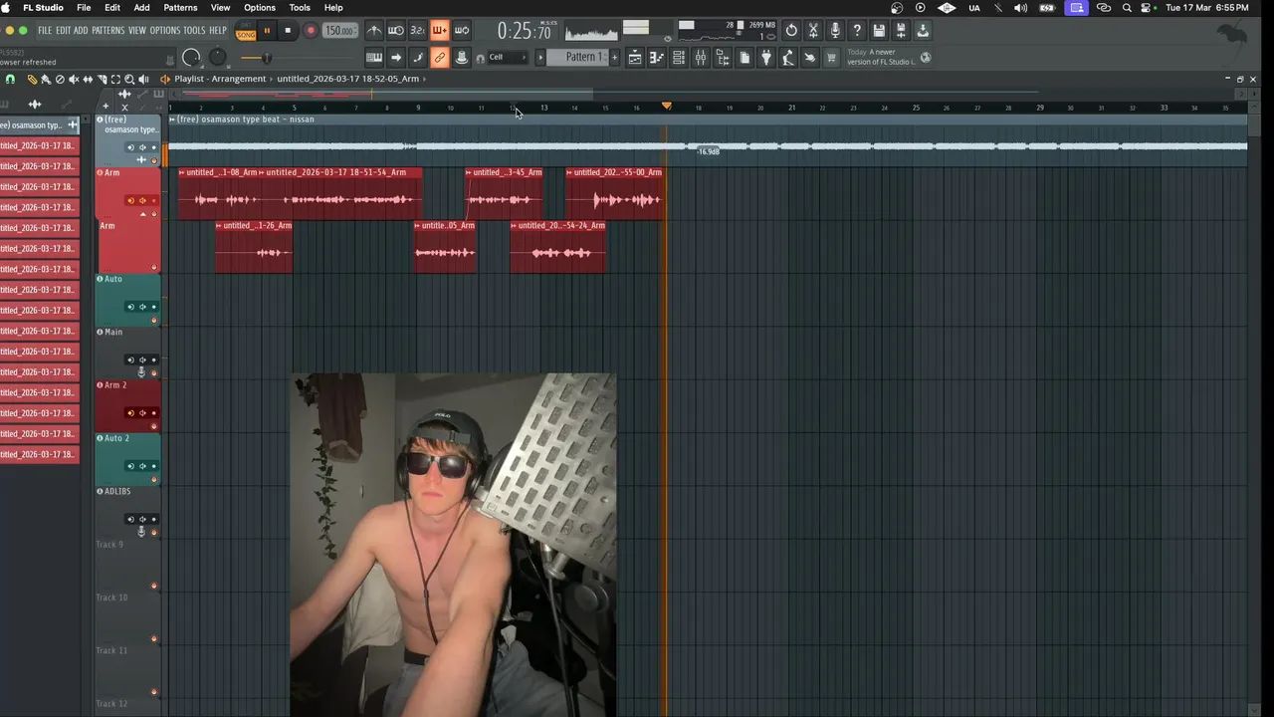
Task: Select the playlist select tool
Action: tap(115, 80)
